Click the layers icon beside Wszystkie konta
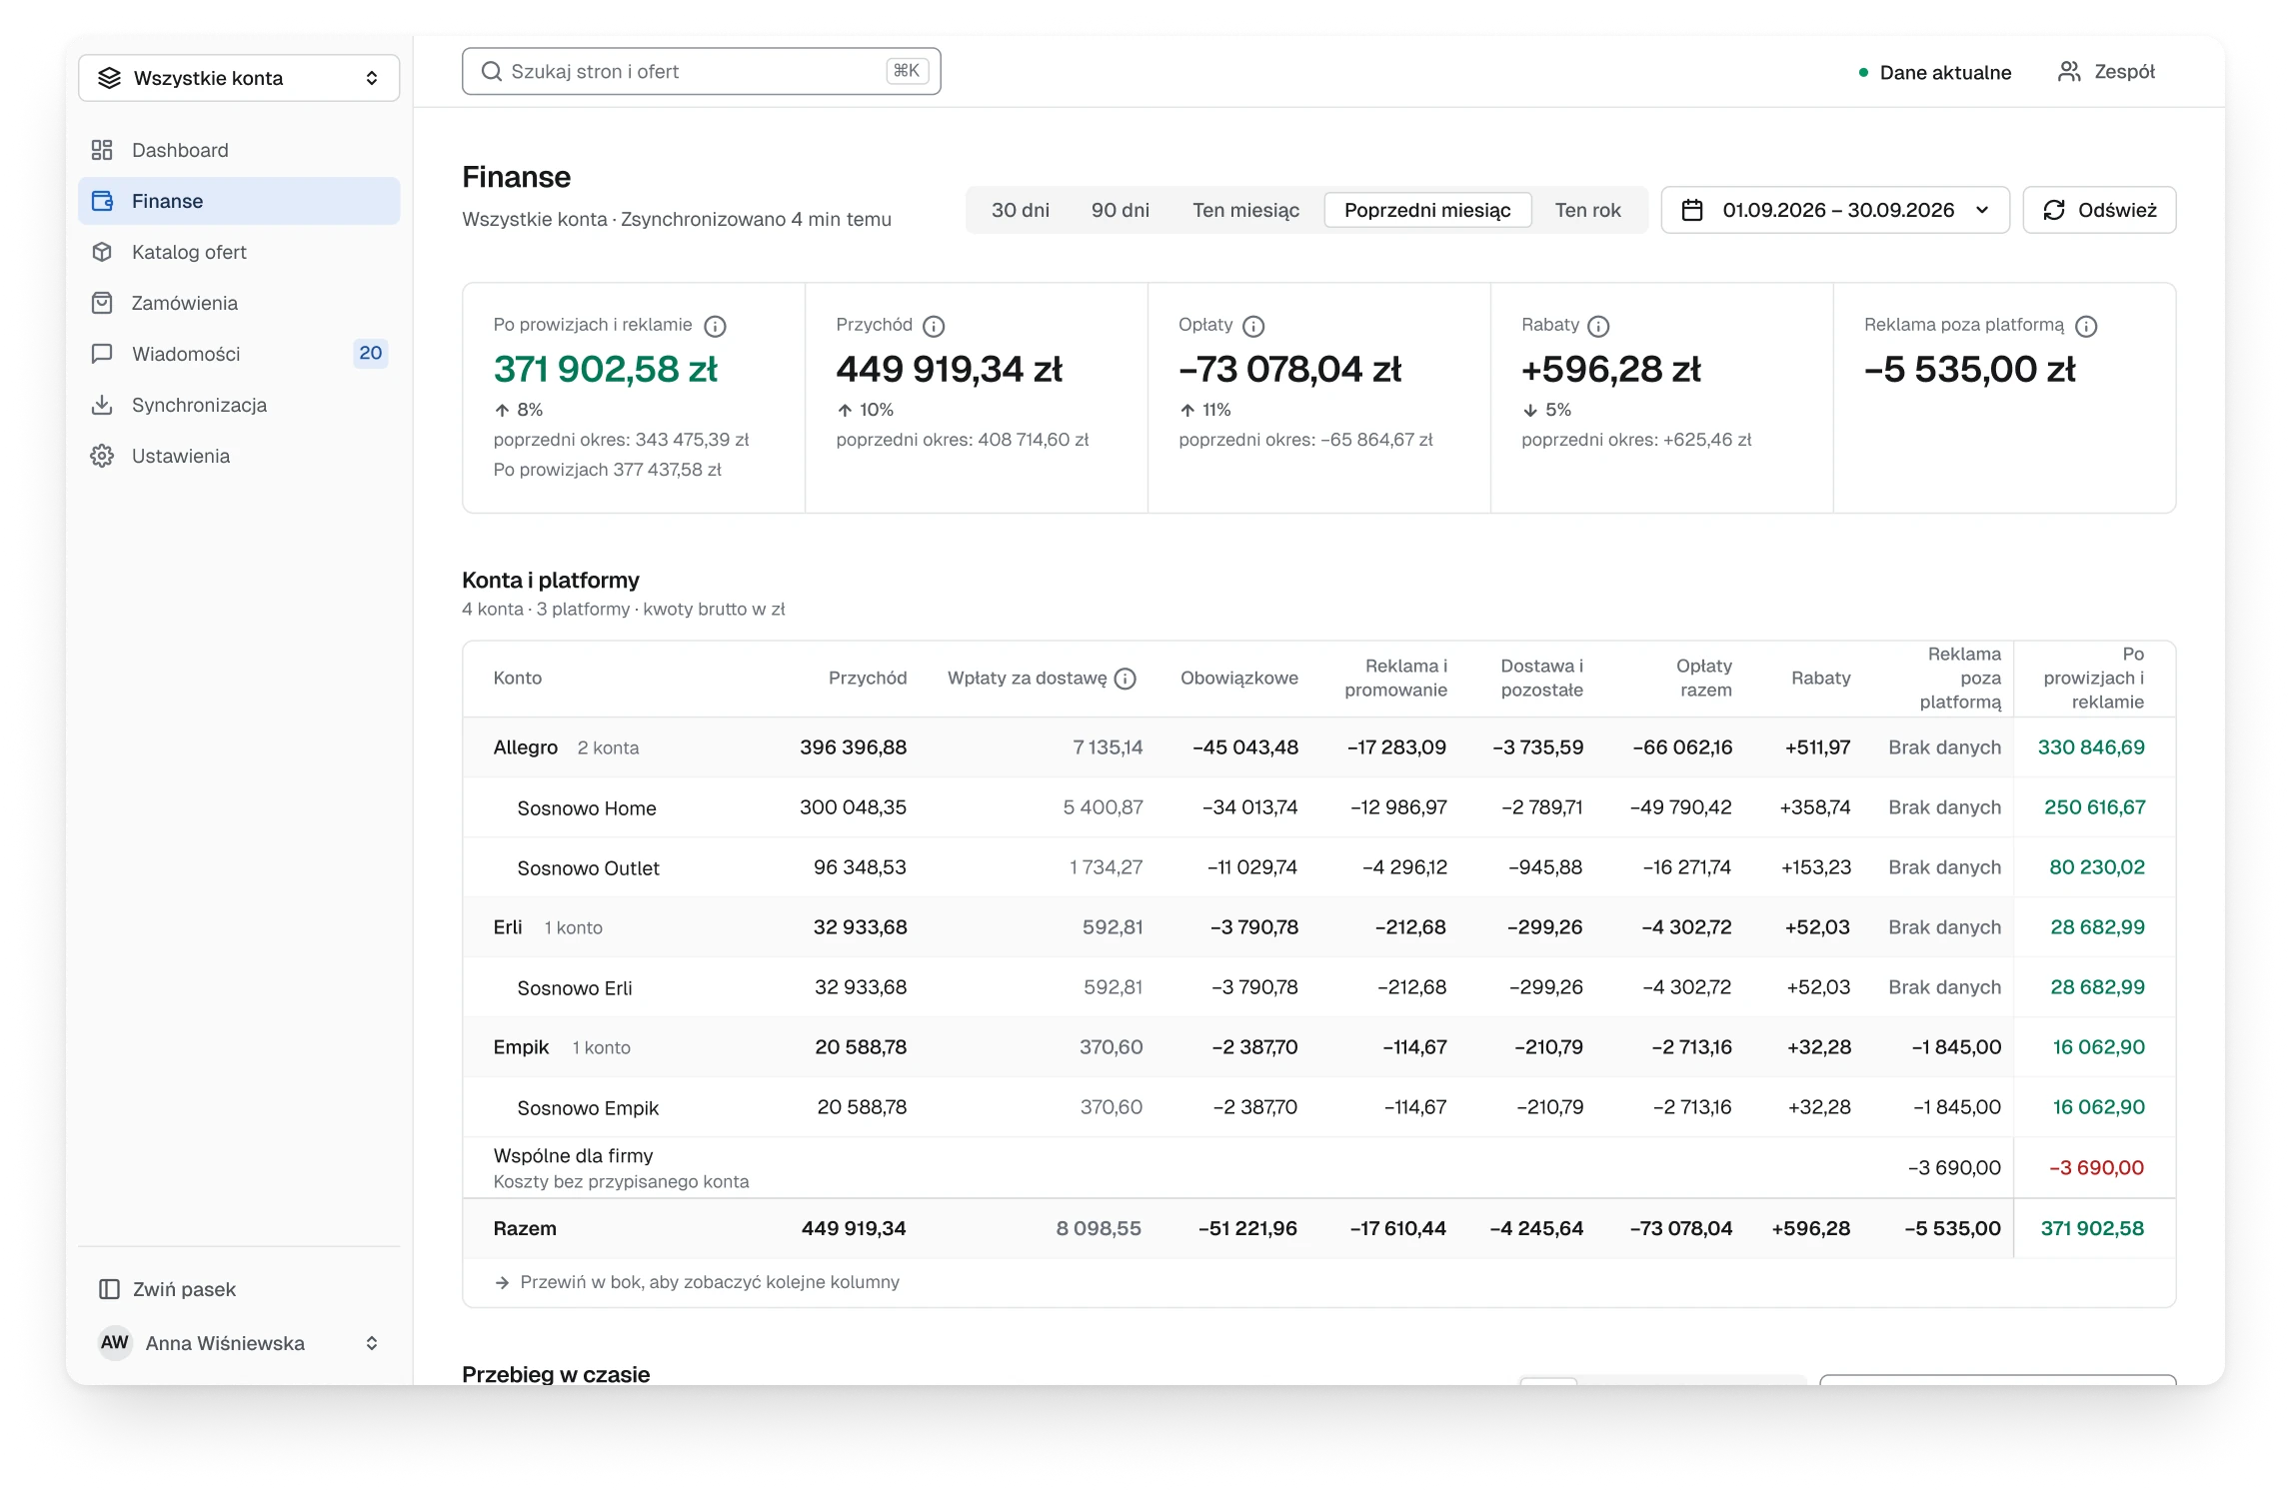Viewport: 2291px width, 1493px height. tap(110, 78)
